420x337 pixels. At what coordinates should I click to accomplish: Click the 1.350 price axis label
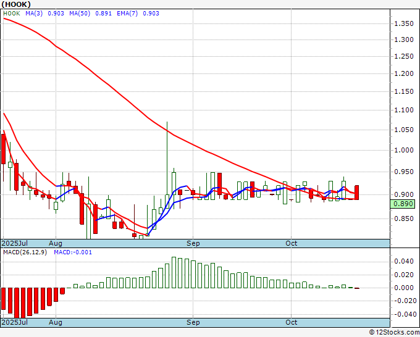point(404,23)
